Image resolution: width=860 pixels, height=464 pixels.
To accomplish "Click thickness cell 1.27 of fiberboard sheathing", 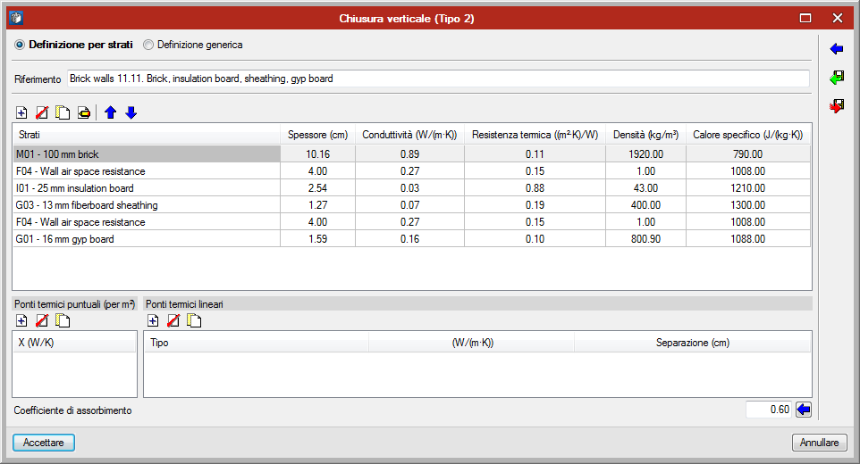I will [x=317, y=205].
